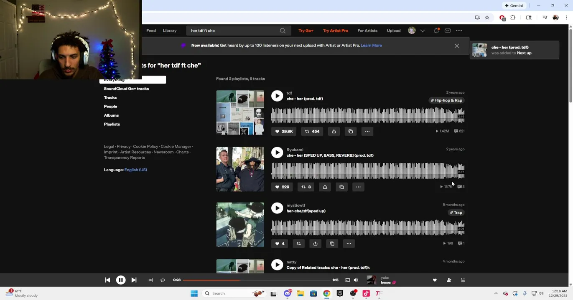Image resolution: width=573 pixels, height=300 pixels.
Task: Click Try Go+ link
Action: click(x=306, y=30)
